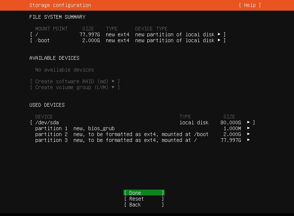Click arrow next to Create volume group
The height and width of the screenshot is (216, 294).
113,87
